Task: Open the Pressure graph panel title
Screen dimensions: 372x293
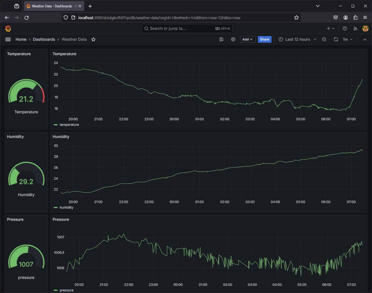Action: pos(61,219)
